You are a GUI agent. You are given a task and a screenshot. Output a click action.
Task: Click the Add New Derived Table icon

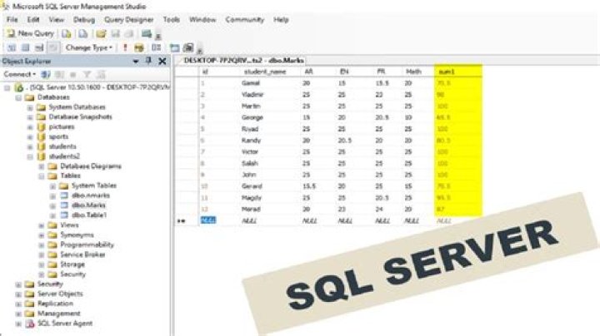point(187,47)
